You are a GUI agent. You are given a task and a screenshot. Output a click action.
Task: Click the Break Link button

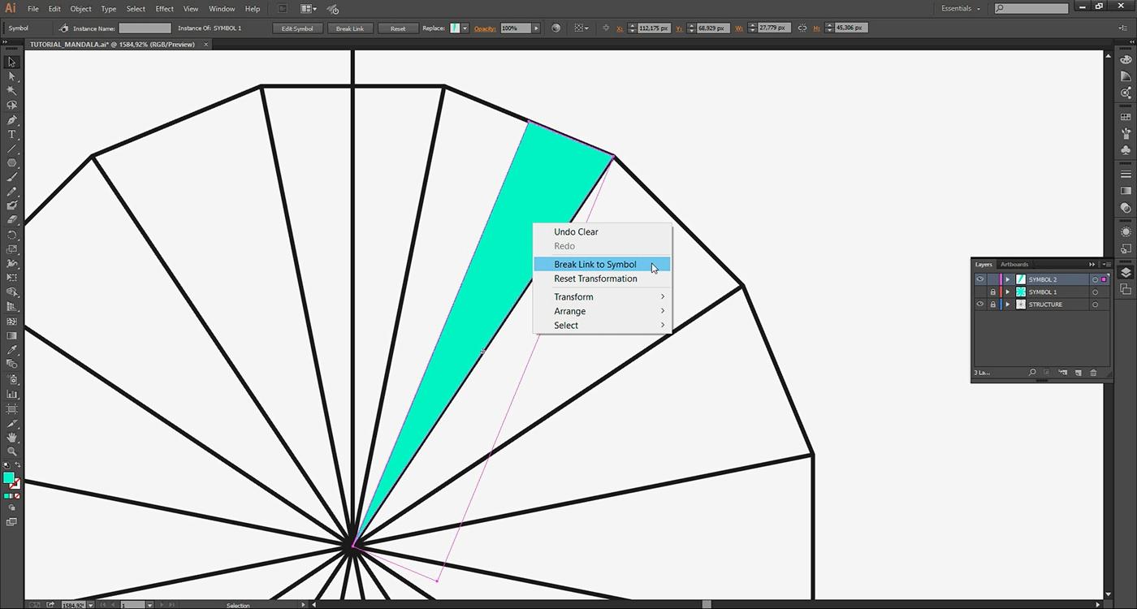coord(350,28)
